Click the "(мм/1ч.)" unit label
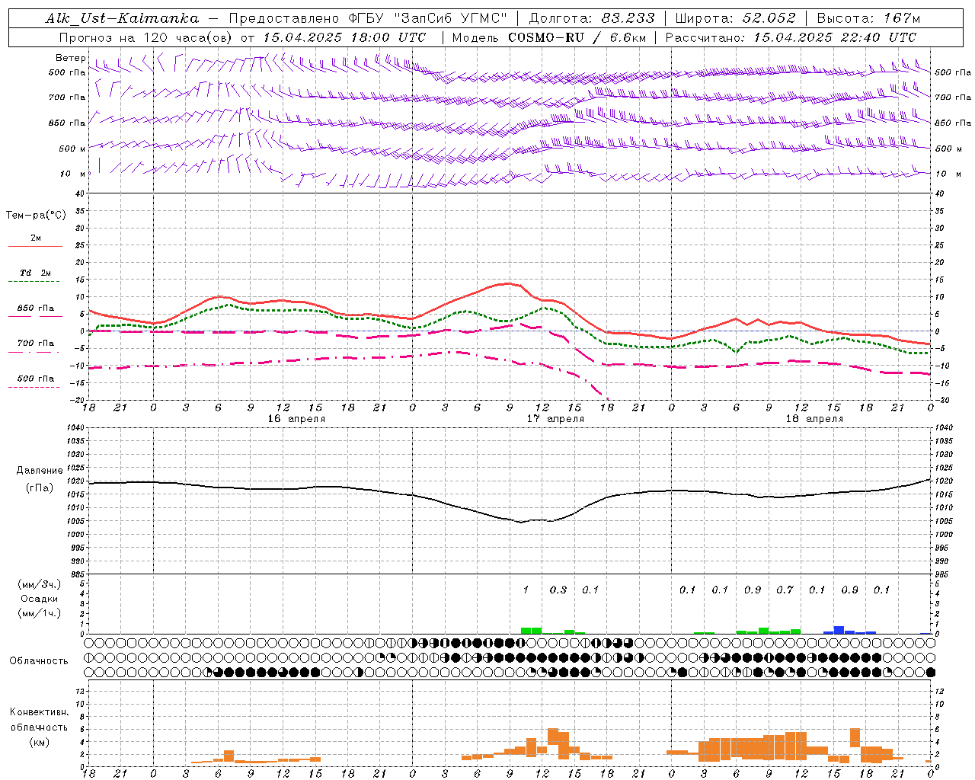Image resolution: width=975 pixels, height=780 pixels. click(39, 613)
